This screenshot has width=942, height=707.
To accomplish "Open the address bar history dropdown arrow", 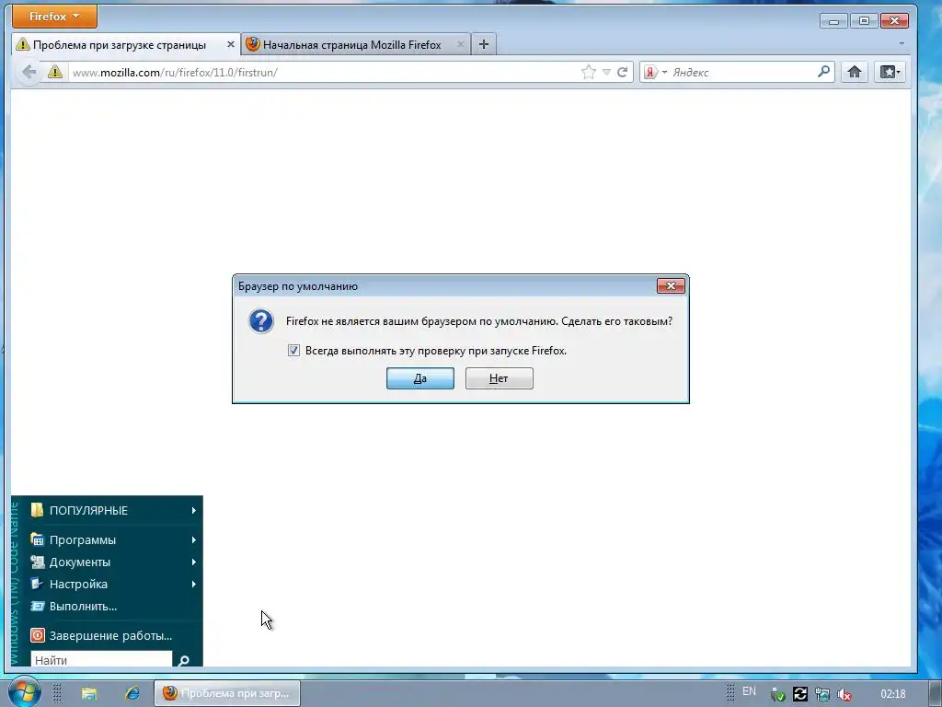I will [x=606, y=72].
